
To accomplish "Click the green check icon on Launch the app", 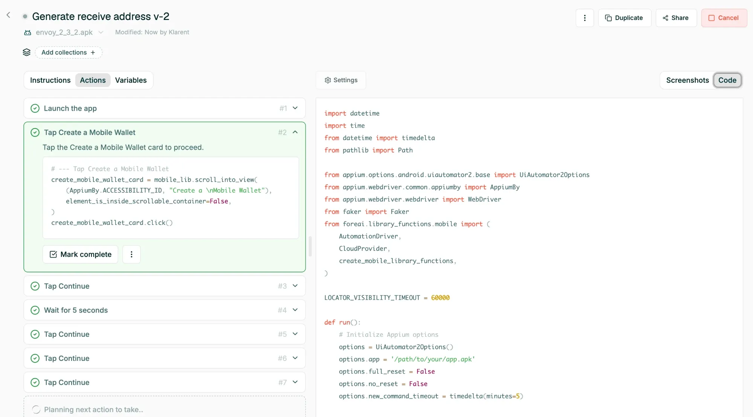I will tap(35, 108).
